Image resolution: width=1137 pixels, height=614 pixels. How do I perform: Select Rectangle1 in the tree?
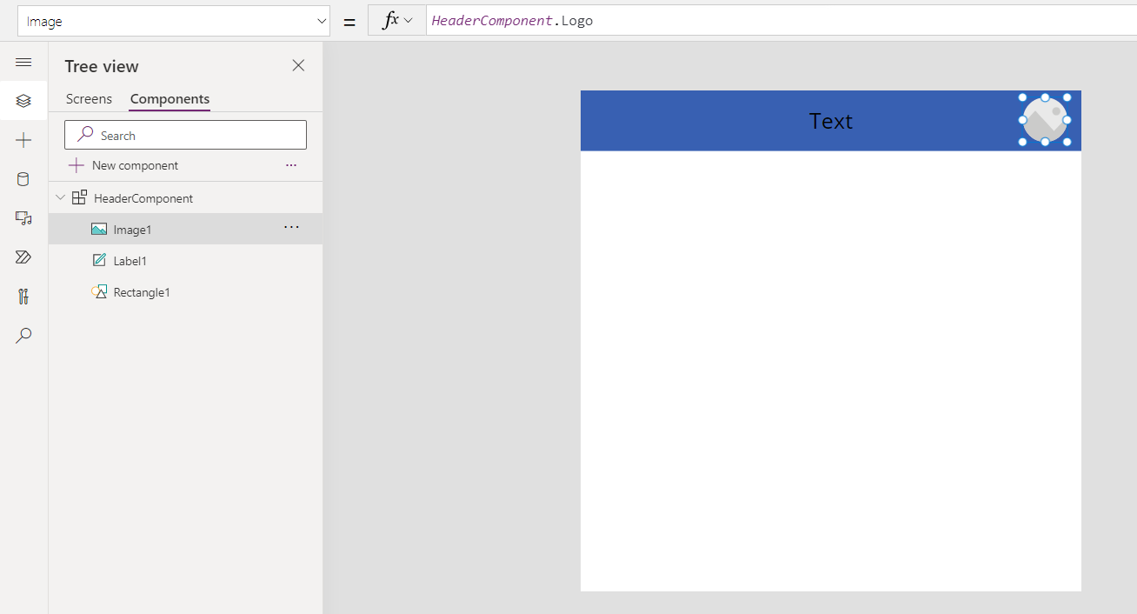tap(141, 292)
